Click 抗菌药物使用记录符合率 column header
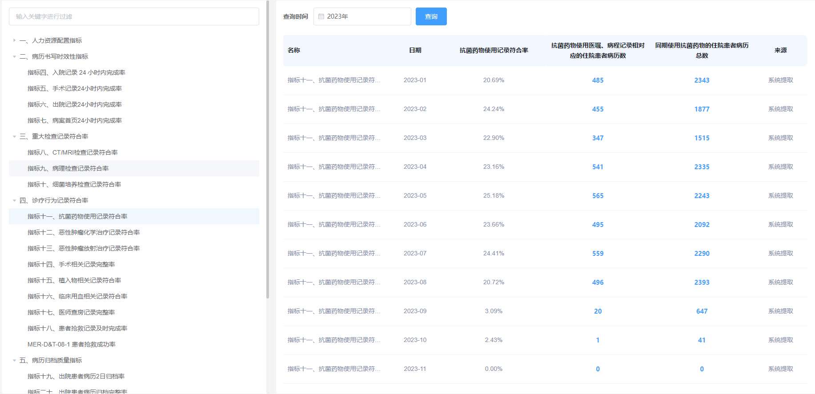815x394 pixels. click(x=494, y=50)
